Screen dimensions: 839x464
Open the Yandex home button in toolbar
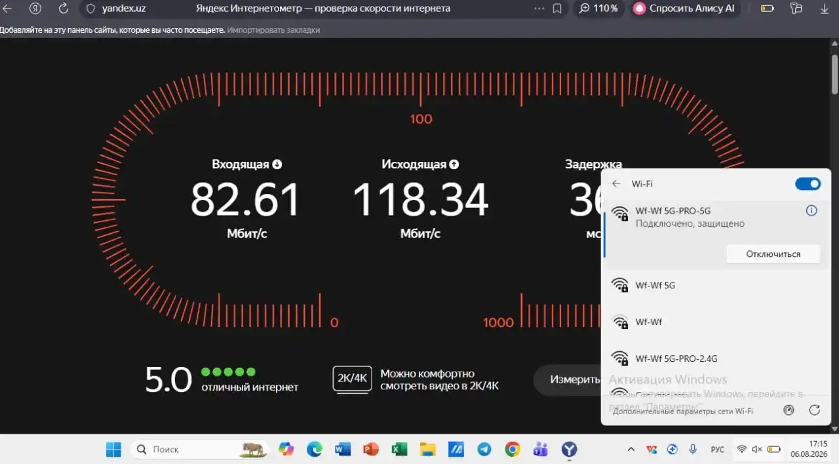[x=35, y=9]
